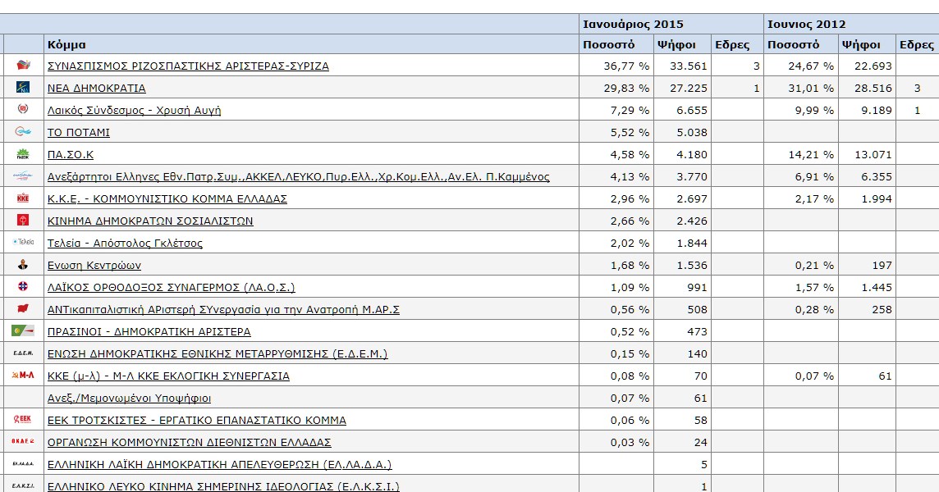Click the Golden Dawn party emblem

(23, 109)
